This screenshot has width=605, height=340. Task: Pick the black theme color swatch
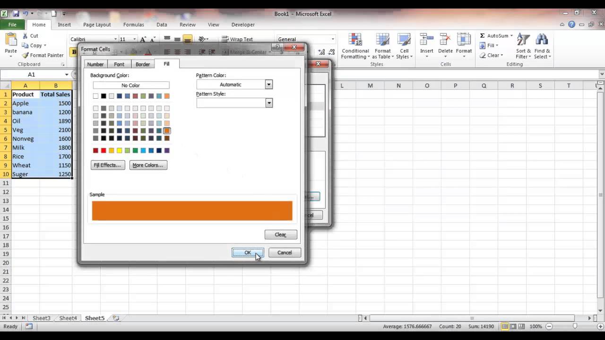coord(104,96)
